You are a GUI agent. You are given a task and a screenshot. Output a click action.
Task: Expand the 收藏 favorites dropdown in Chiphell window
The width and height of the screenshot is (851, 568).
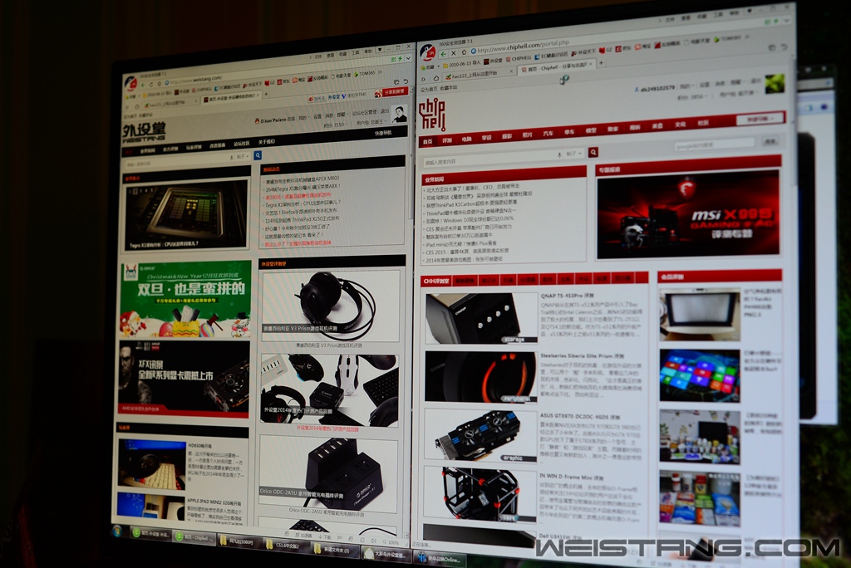pyautogui.click(x=430, y=67)
